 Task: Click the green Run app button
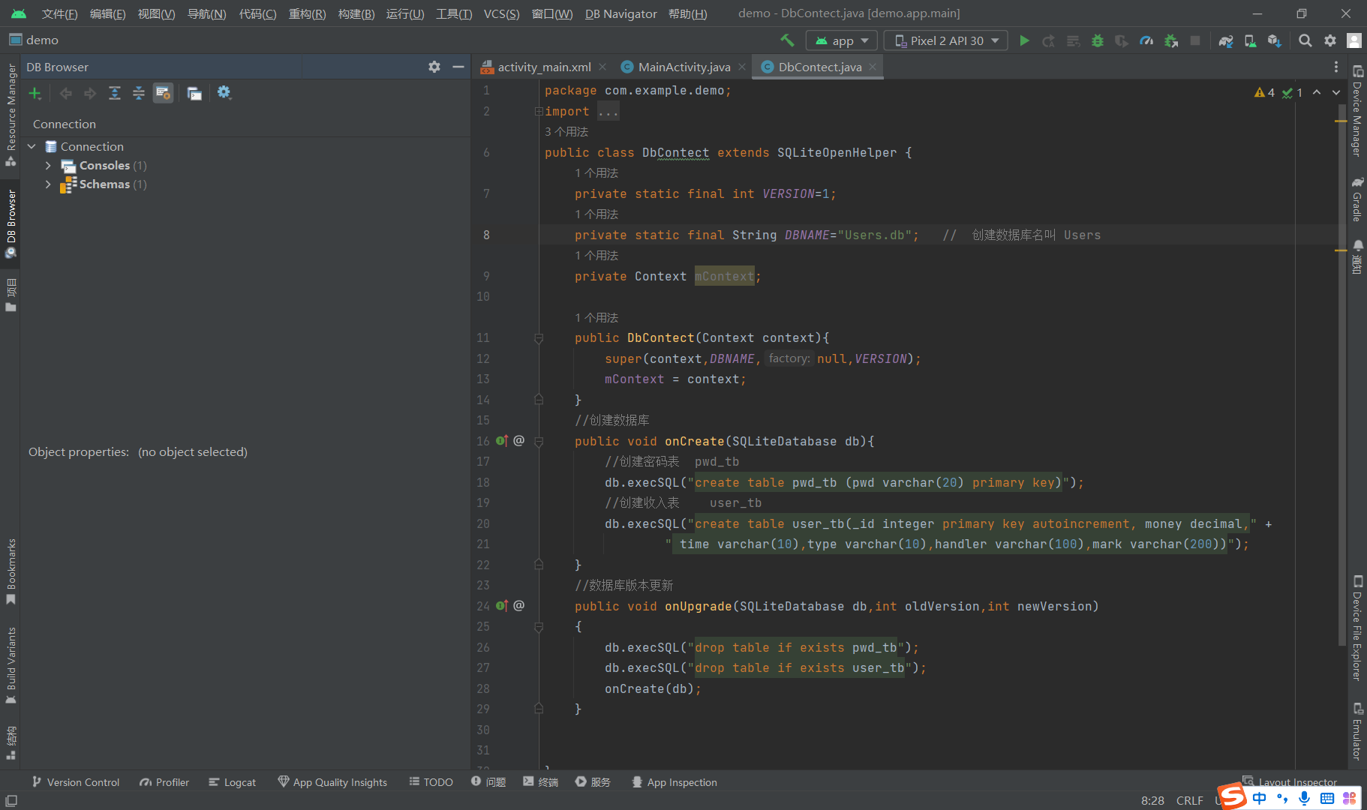1024,40
